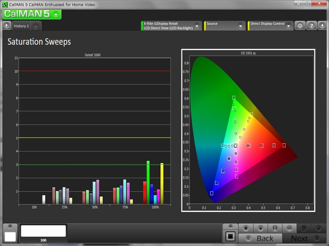Advance to next step with Next
The width and height of the screenshot is (329, 246).
click(304, 238)
